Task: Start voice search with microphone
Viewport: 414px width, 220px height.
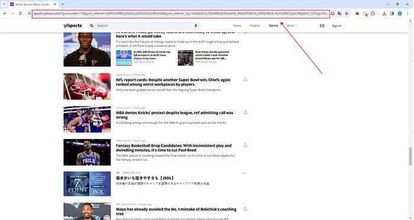Action: point(196,25)
